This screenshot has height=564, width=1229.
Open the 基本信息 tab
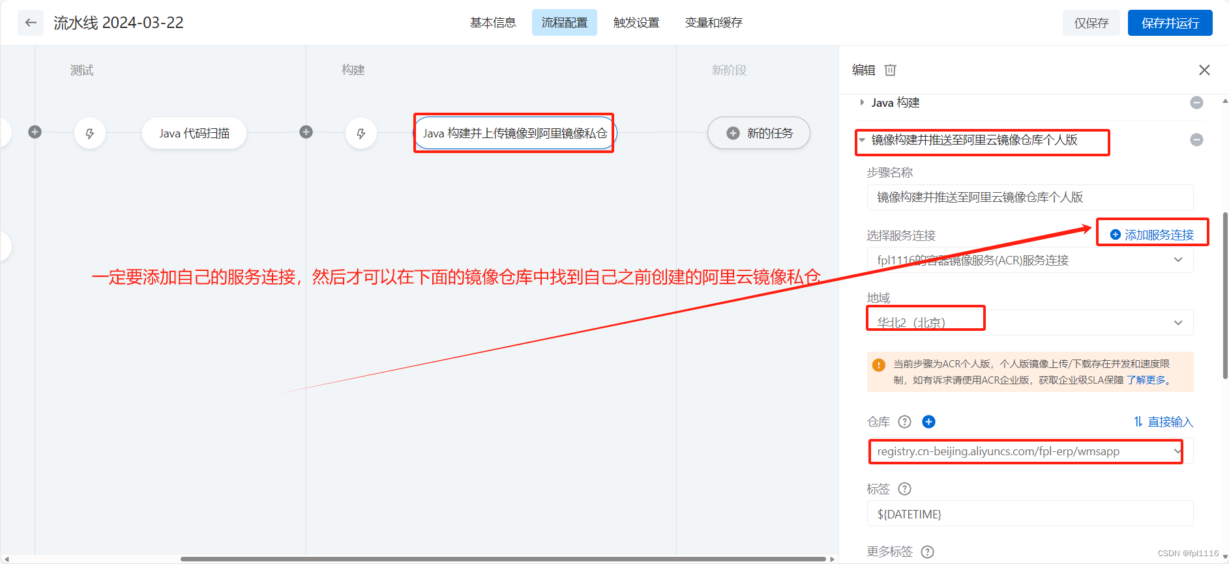tap(493, 23)
